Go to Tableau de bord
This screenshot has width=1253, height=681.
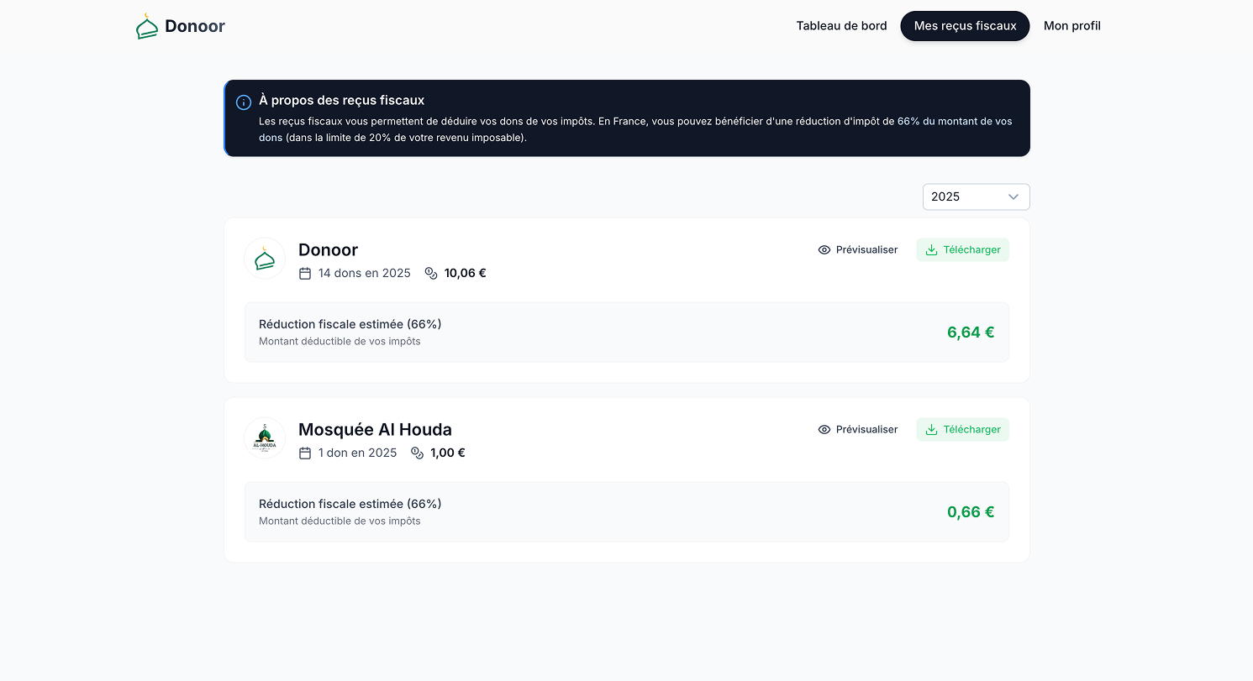[841, 26]
